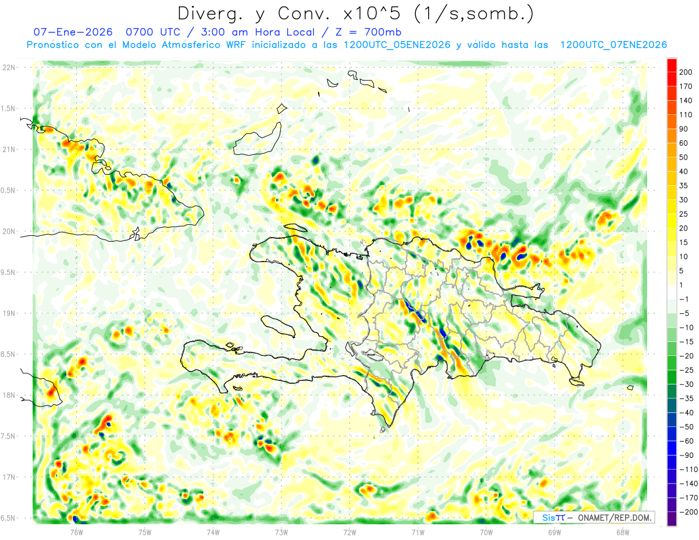Click the title 'Diverg. y Conv. x10^5 (1/s,somb.)'
This screenshot has height=540, width=699.
355,14
